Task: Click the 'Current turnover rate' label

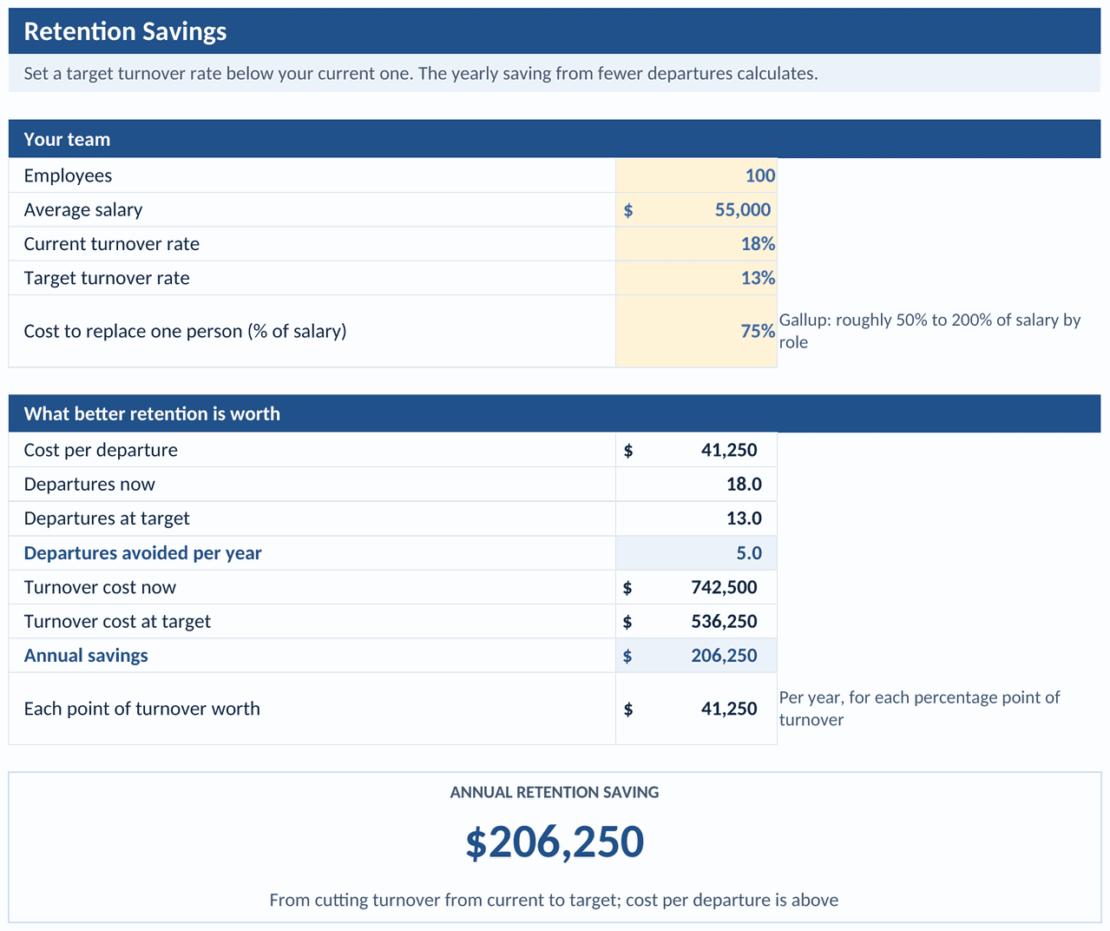Action: [112, 244]
